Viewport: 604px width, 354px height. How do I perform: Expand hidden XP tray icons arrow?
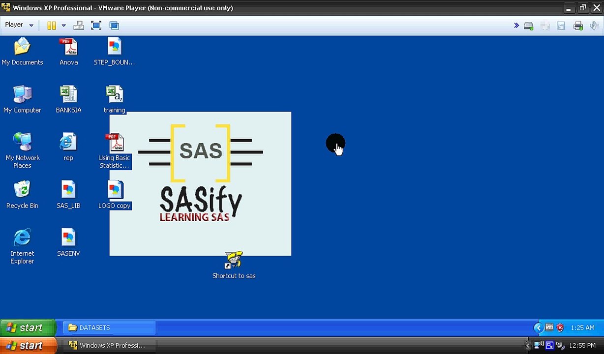pyautogui.click(x=538, y=328)
